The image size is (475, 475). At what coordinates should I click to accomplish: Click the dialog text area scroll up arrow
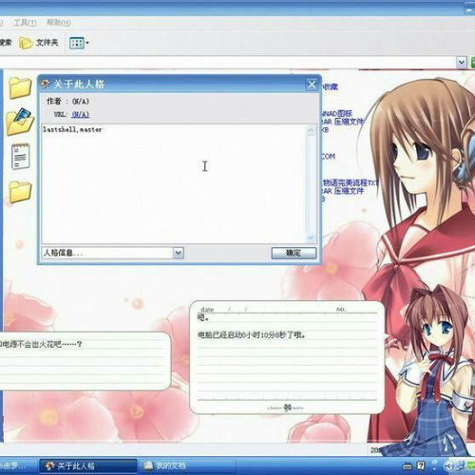tap(311, 130)
